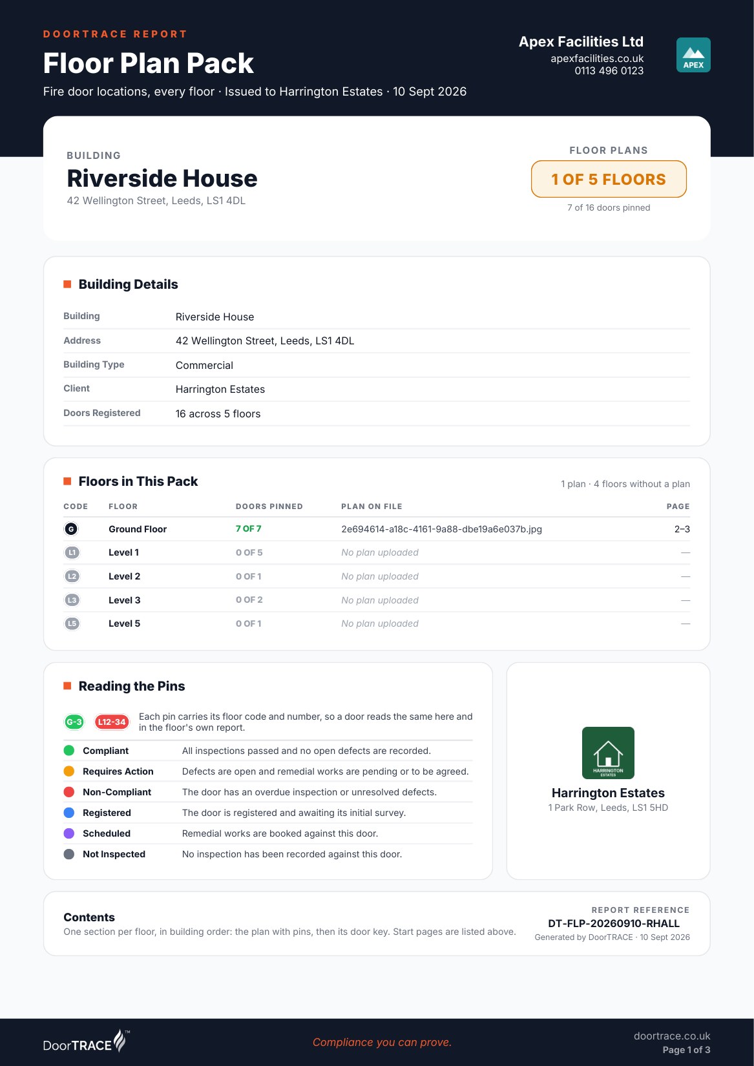Click the amber Requires Action status dot
The height and width of the screenshot is (1066, 754).
pyautogui.click(x=69, y=771)
